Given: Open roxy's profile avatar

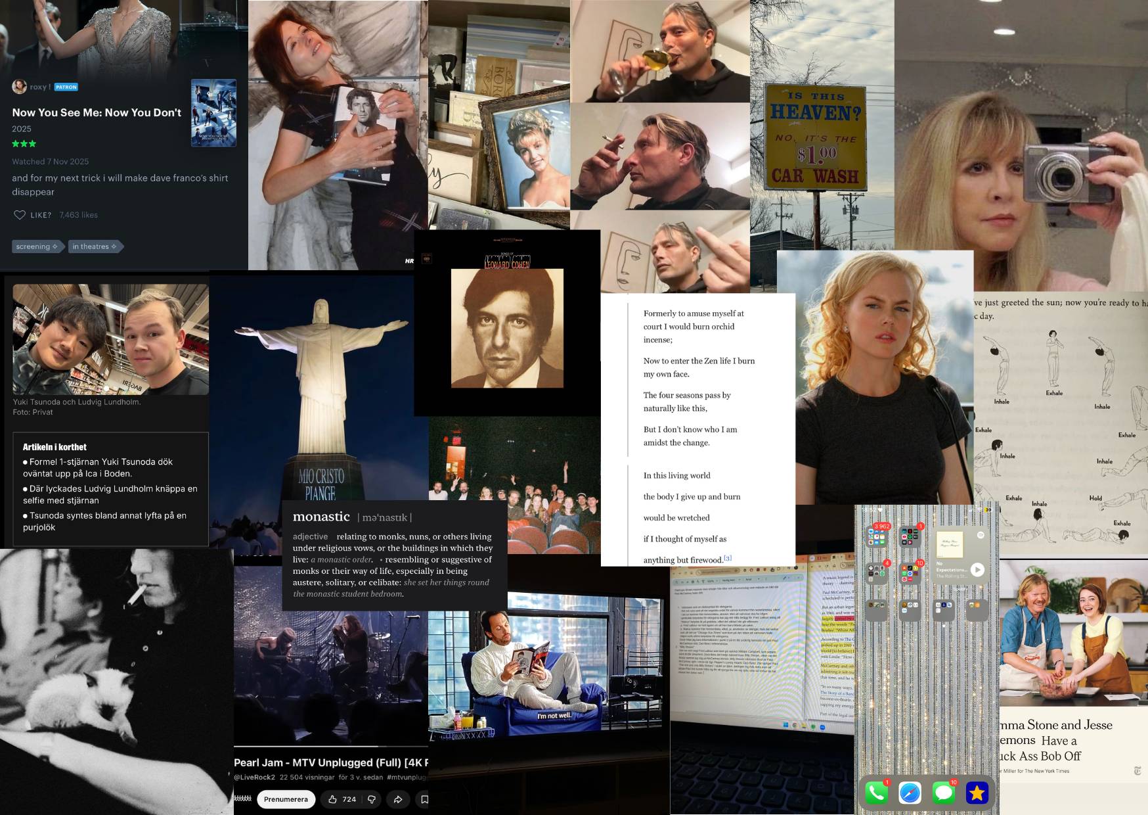Looking at the screenshot, I should pyautogui.click(x=19, y=86).
